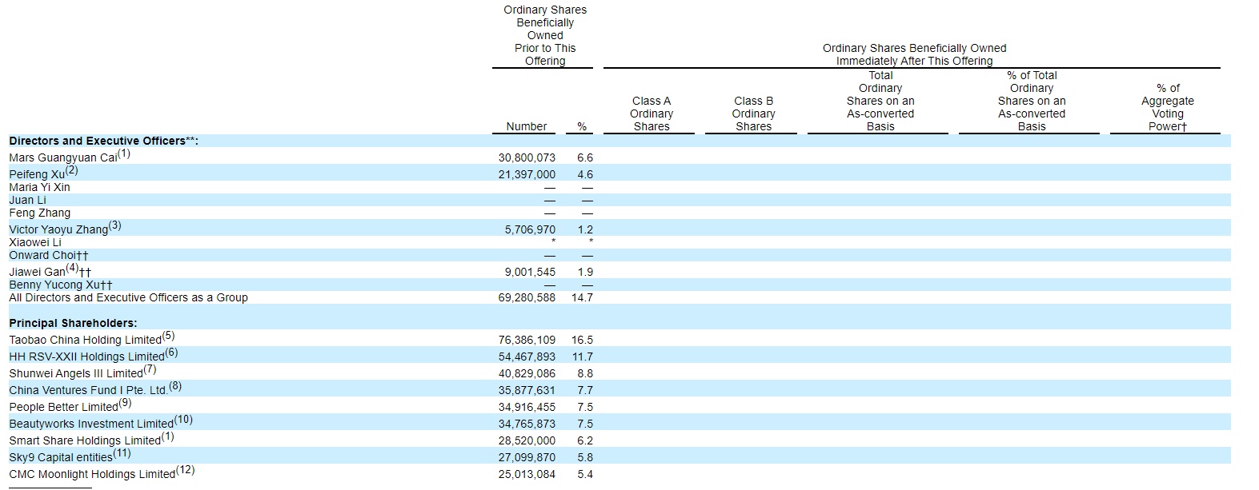
Task: Click the 'Number' column header
Action: [526, 126]
